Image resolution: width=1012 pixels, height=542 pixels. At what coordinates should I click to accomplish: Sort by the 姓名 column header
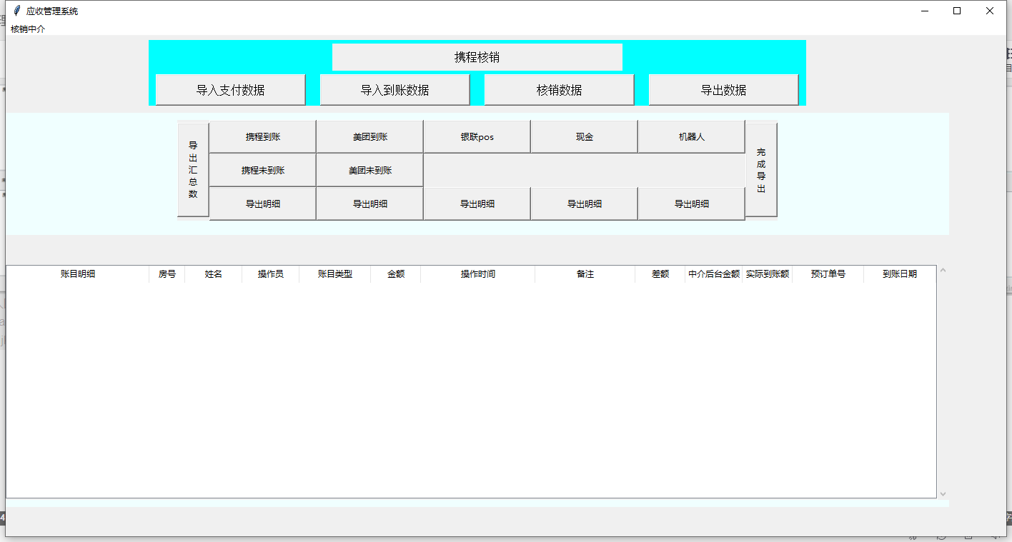[x=214, y=274]
